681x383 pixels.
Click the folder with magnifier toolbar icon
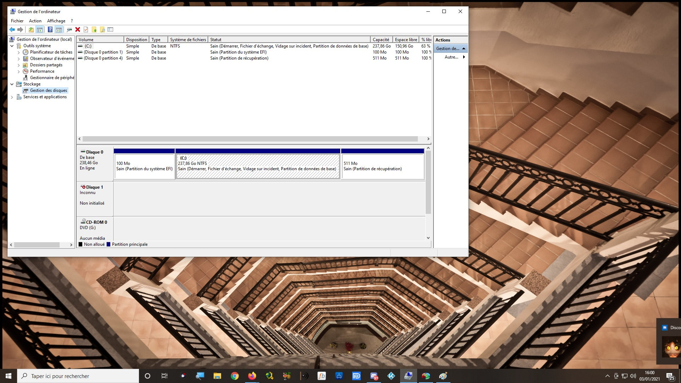(102, 30)
